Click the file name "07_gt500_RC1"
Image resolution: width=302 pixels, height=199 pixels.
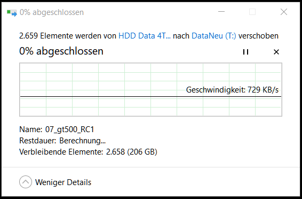(x=69, y=129)
